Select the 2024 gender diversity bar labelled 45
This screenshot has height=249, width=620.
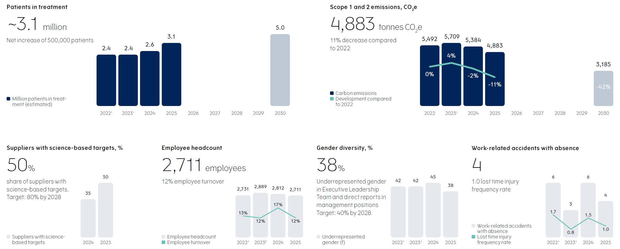tap(433, 210)
